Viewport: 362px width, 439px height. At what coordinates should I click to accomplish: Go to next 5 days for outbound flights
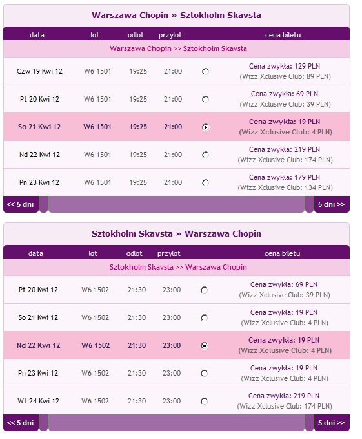click(332, 204)
